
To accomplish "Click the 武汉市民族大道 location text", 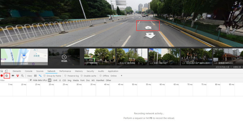I will click(x=222, y=67).
